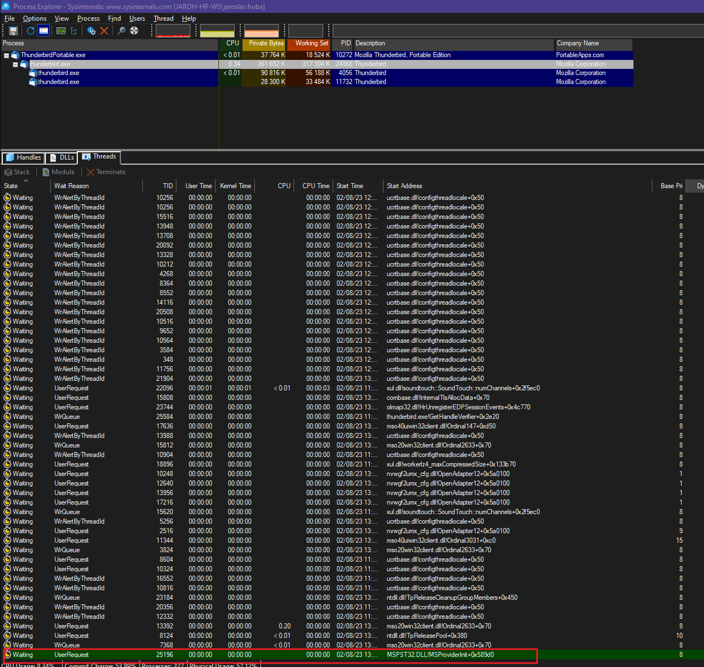Sort threads by Base Pri column header
This screenshot has width=704, height=667.
(x=669, y=186)
